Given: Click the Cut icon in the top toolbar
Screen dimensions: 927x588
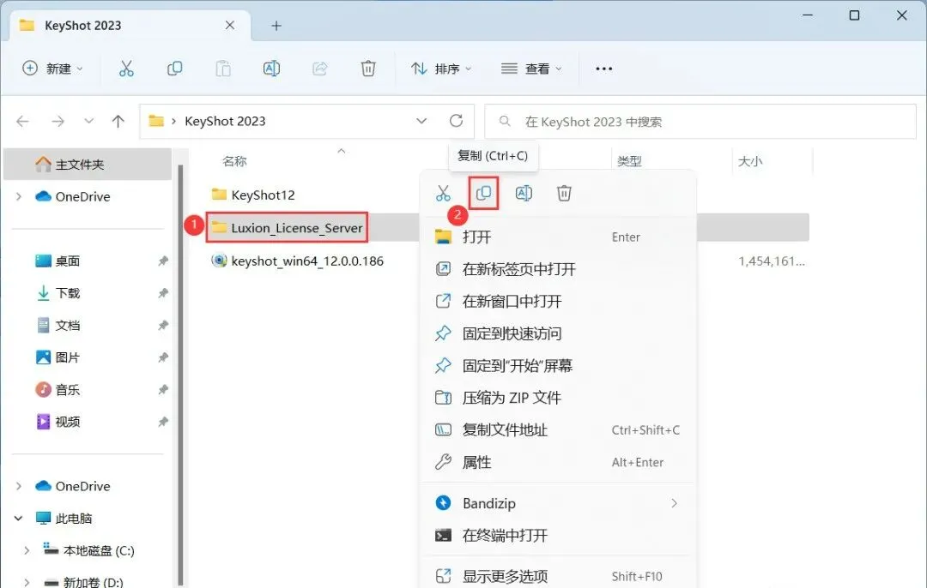Looking at the screenshot, I should [126, 69].
